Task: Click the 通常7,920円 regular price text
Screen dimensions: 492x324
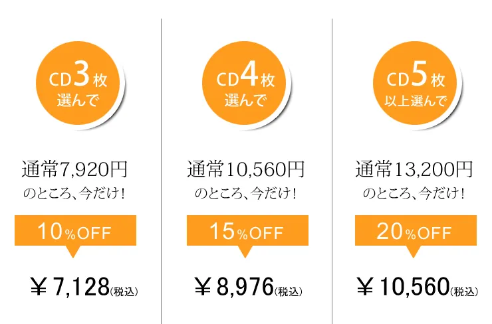Action: click(74, 169)
